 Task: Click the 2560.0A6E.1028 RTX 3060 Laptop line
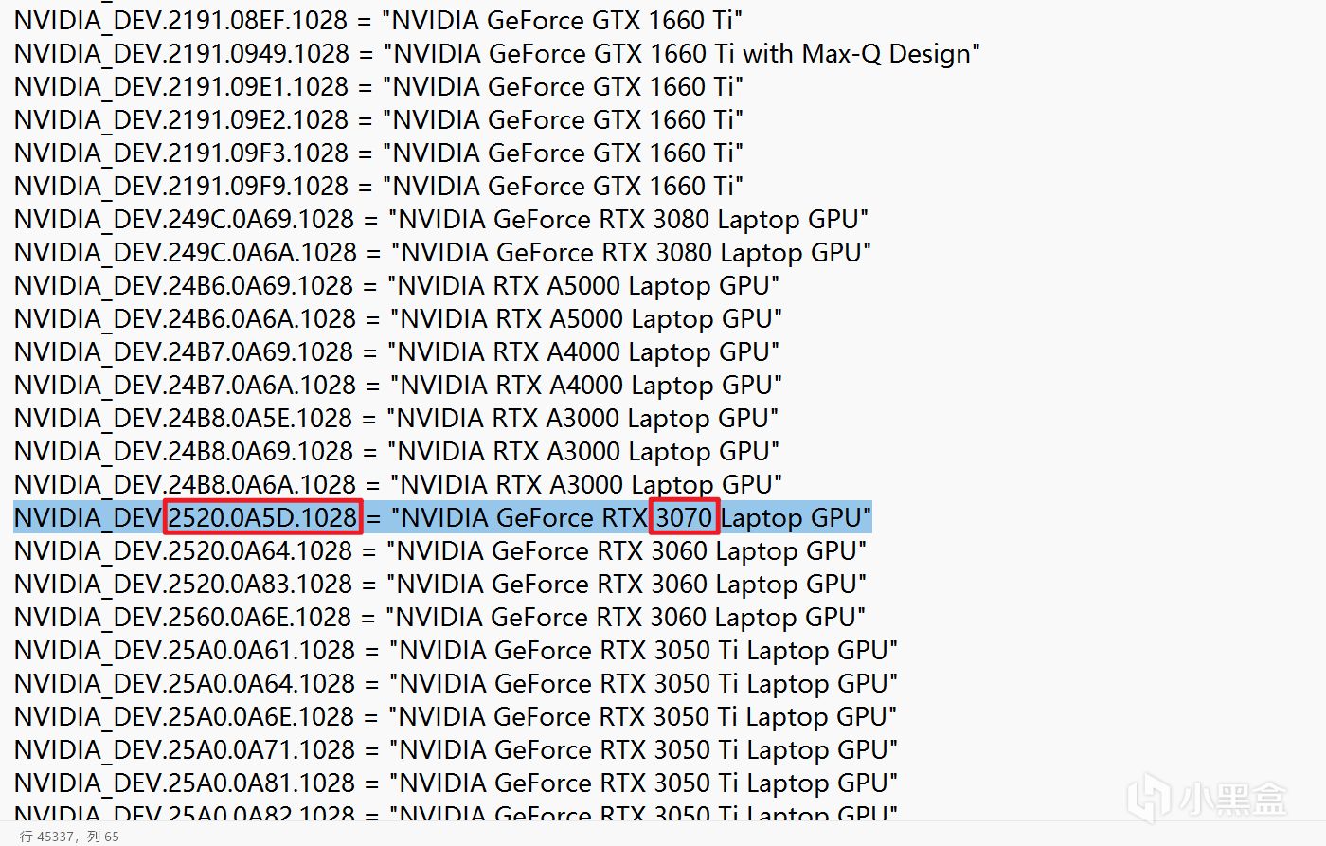coord(439,617)
